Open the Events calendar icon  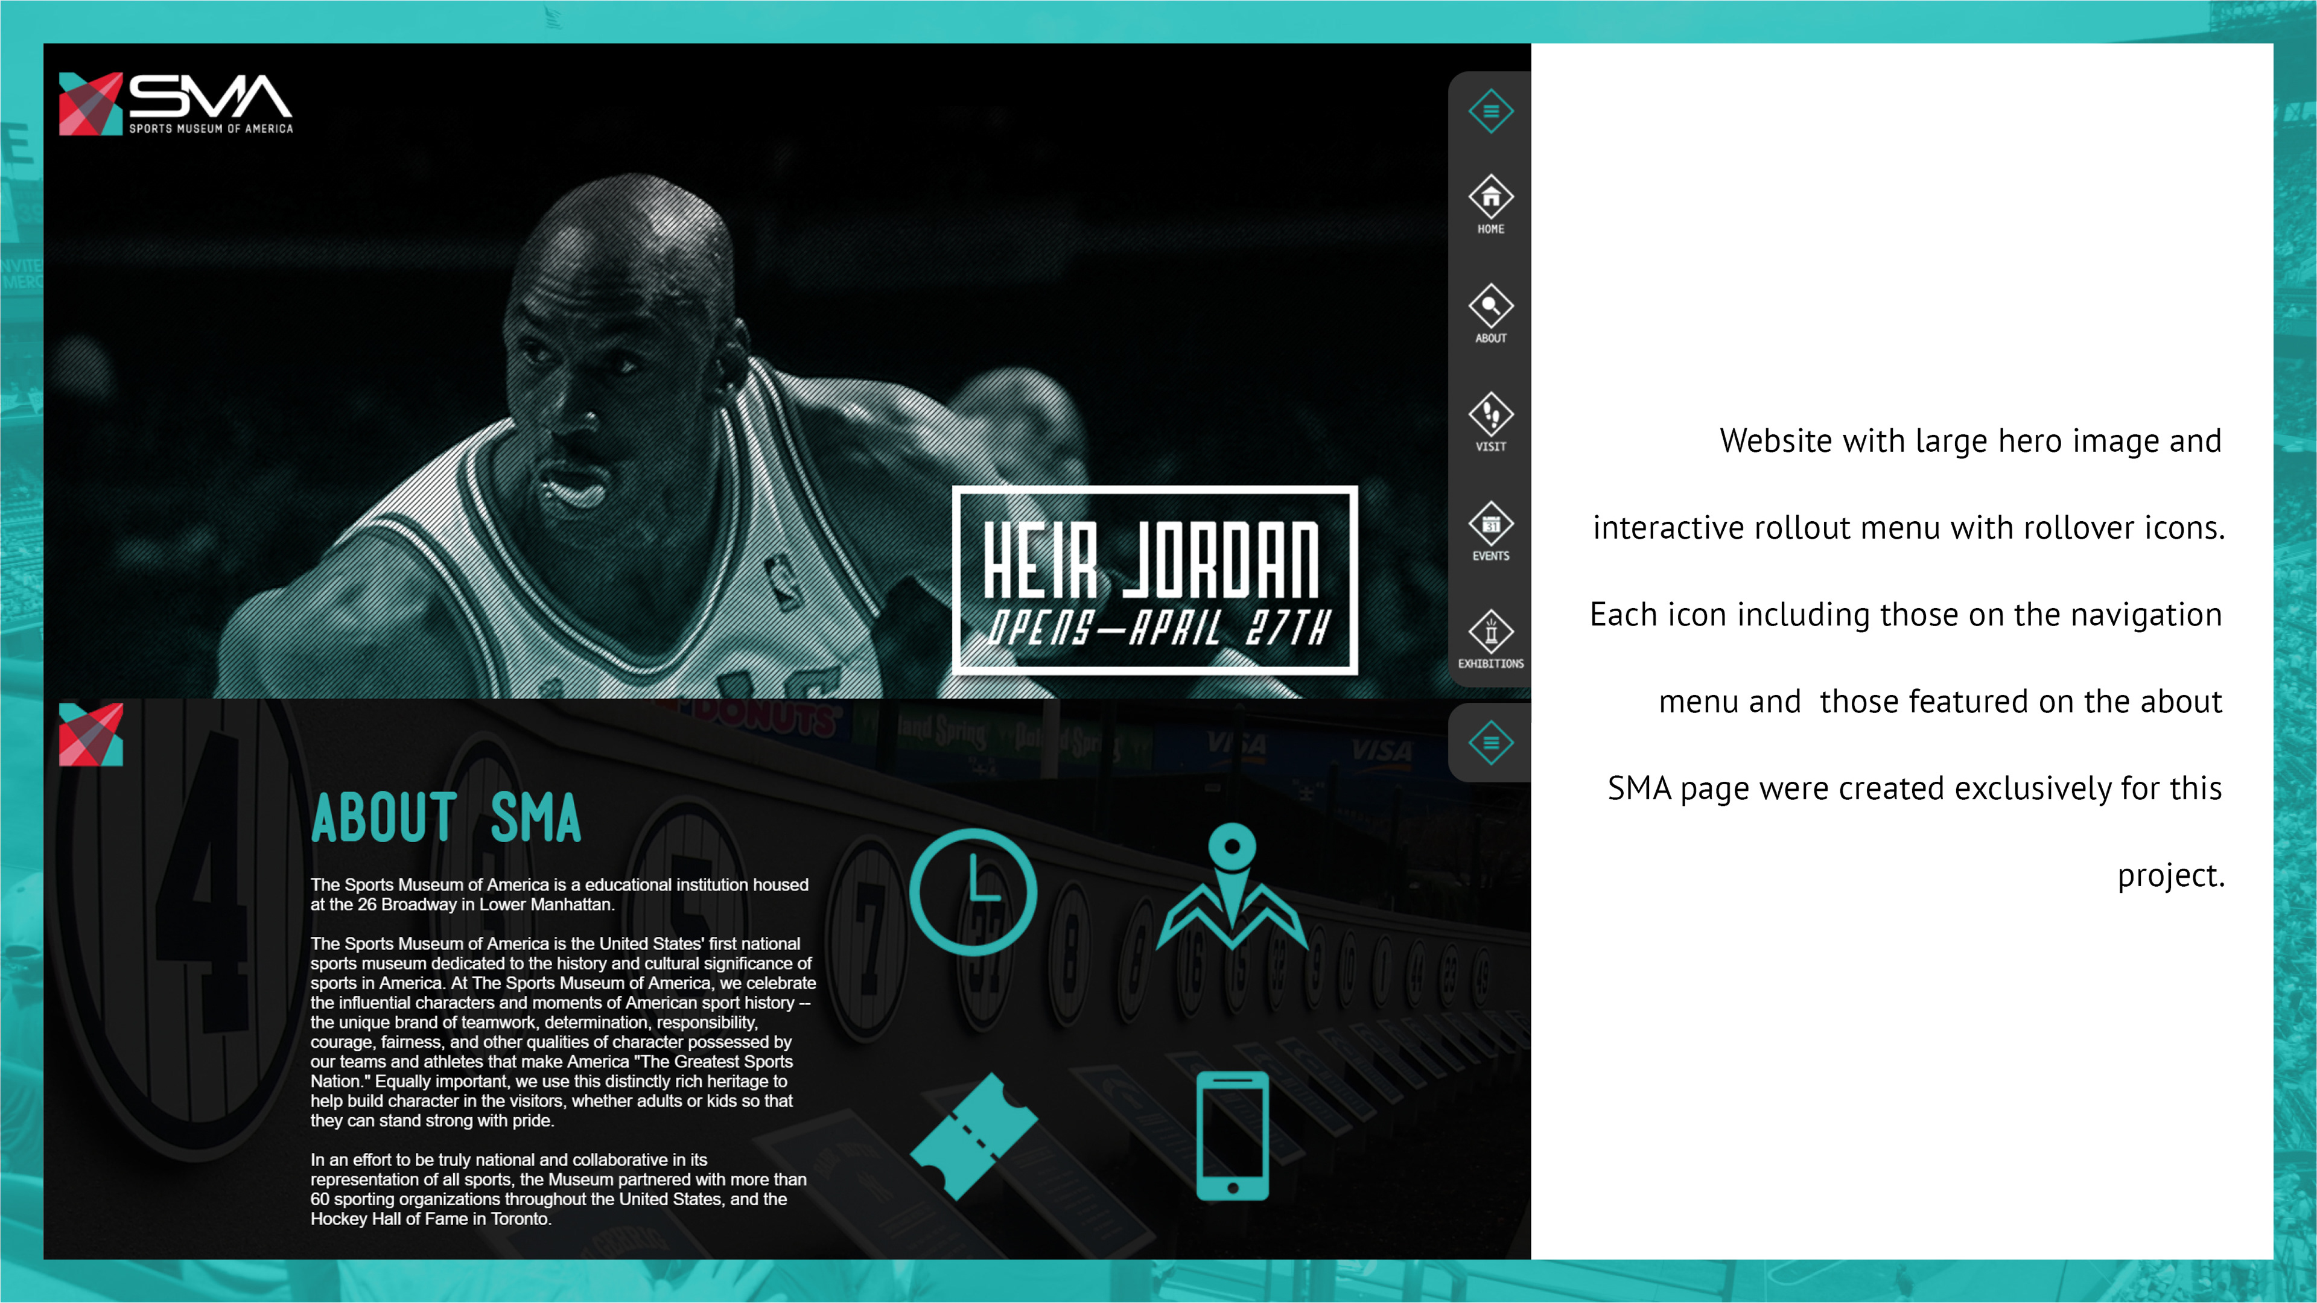pyautogui.click(x=1490, y=524)
